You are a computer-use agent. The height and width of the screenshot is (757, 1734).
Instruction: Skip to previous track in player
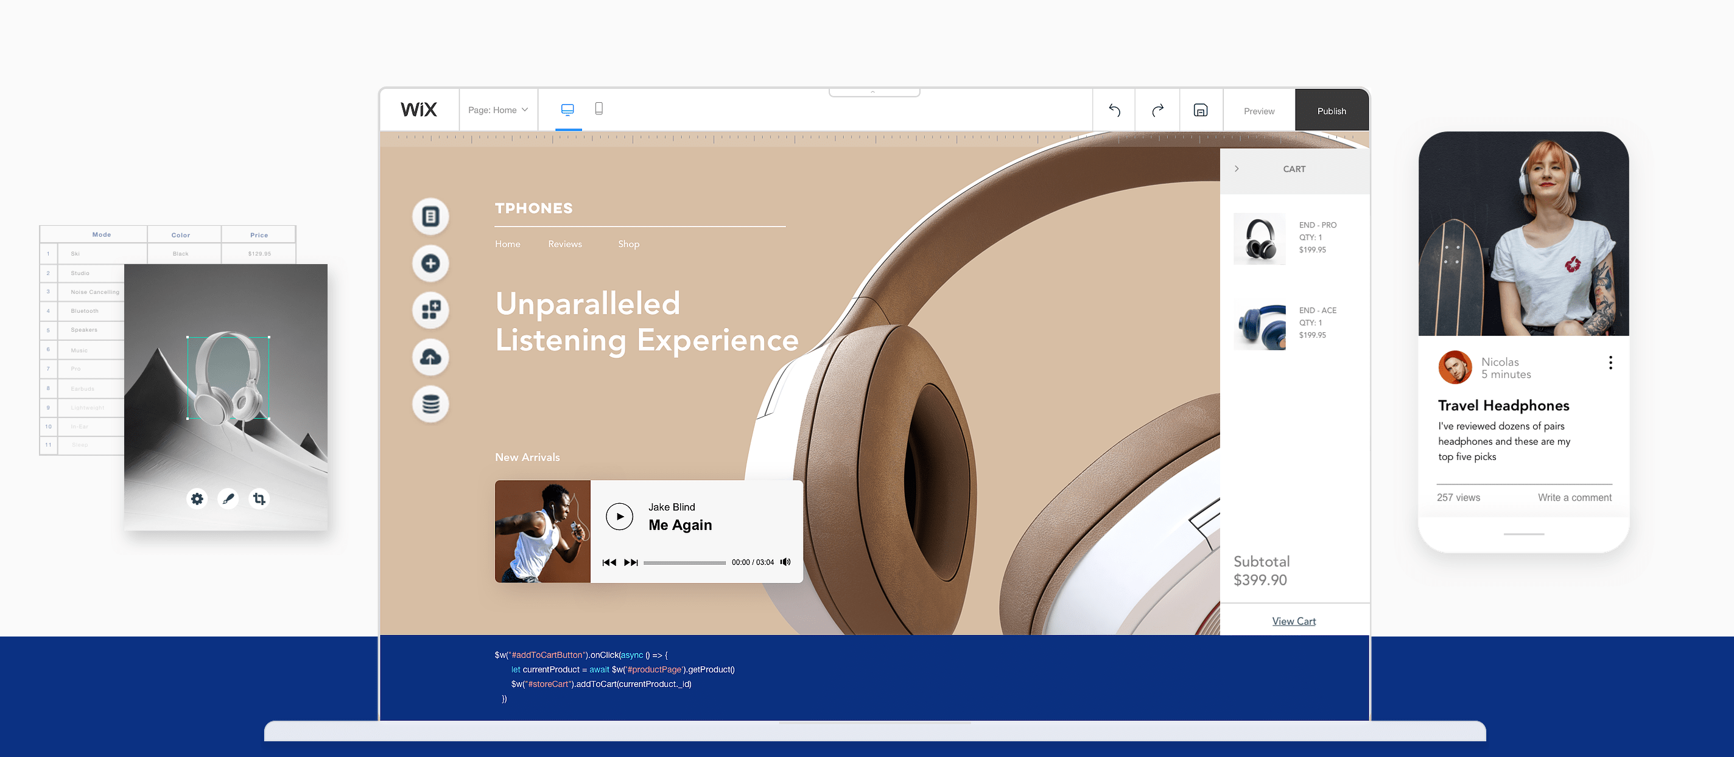click(x=609, y=562)
